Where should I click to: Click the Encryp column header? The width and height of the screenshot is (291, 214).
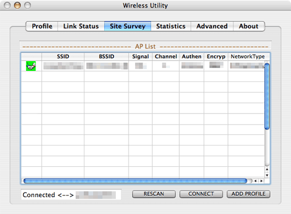216,56
